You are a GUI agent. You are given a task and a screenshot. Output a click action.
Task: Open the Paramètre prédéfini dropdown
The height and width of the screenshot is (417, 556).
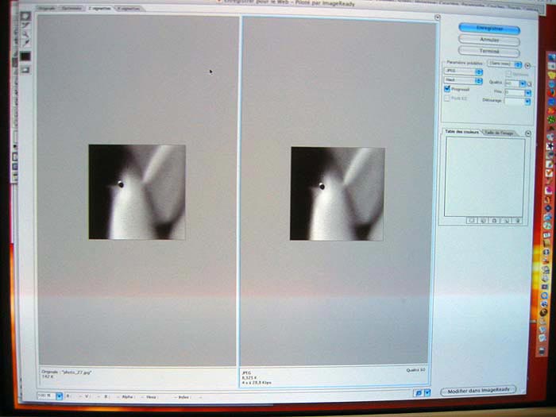[x=504, y=64]
